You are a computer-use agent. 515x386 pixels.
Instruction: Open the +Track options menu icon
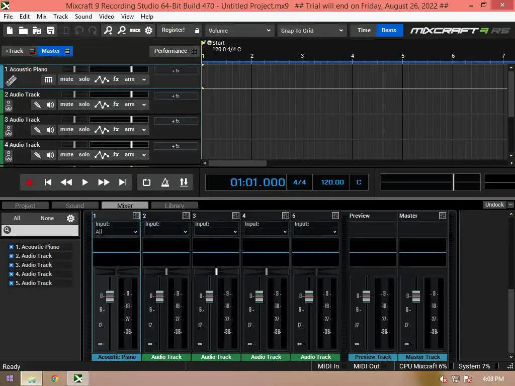[x=32, y=51]
